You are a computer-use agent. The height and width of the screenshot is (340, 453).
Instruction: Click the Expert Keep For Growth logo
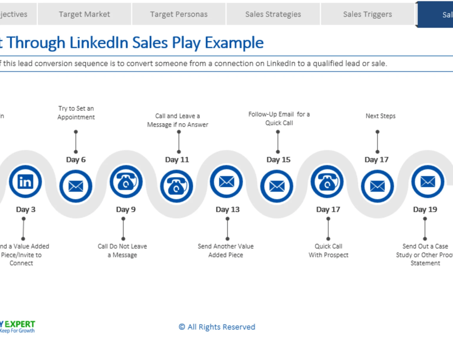click(17, 327)
